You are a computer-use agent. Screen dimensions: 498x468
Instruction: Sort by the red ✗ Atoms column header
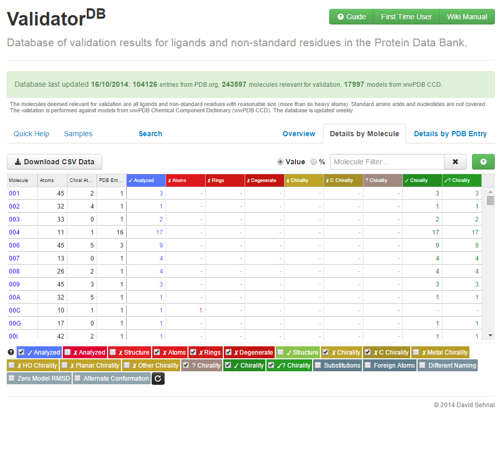click(x=185, y=180)
